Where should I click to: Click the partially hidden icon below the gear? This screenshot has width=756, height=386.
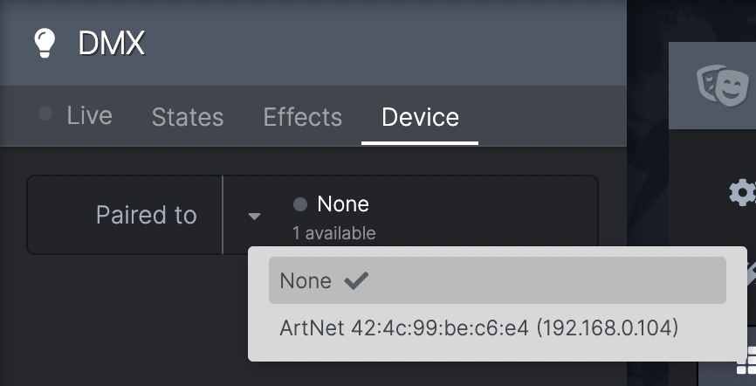tap(752, 273)
